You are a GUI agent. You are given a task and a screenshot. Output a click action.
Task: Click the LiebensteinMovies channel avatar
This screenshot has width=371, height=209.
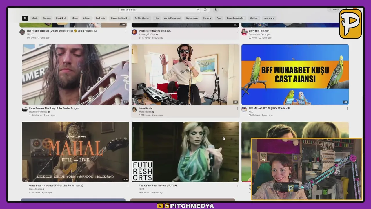pos(25,109)
